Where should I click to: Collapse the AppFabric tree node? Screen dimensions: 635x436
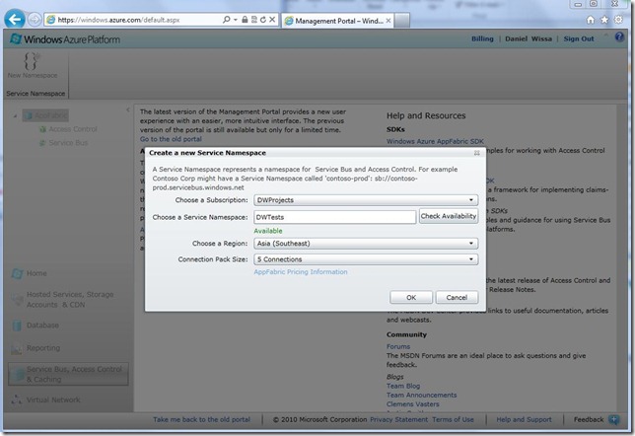tap(15, 115)
